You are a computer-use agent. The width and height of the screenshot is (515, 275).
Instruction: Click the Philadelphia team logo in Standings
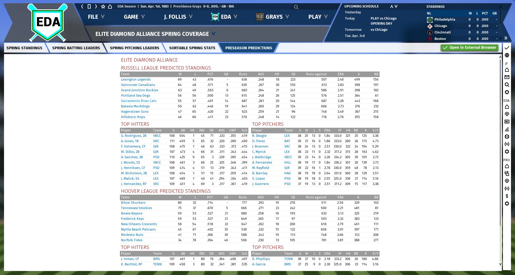tap(430, 20)
